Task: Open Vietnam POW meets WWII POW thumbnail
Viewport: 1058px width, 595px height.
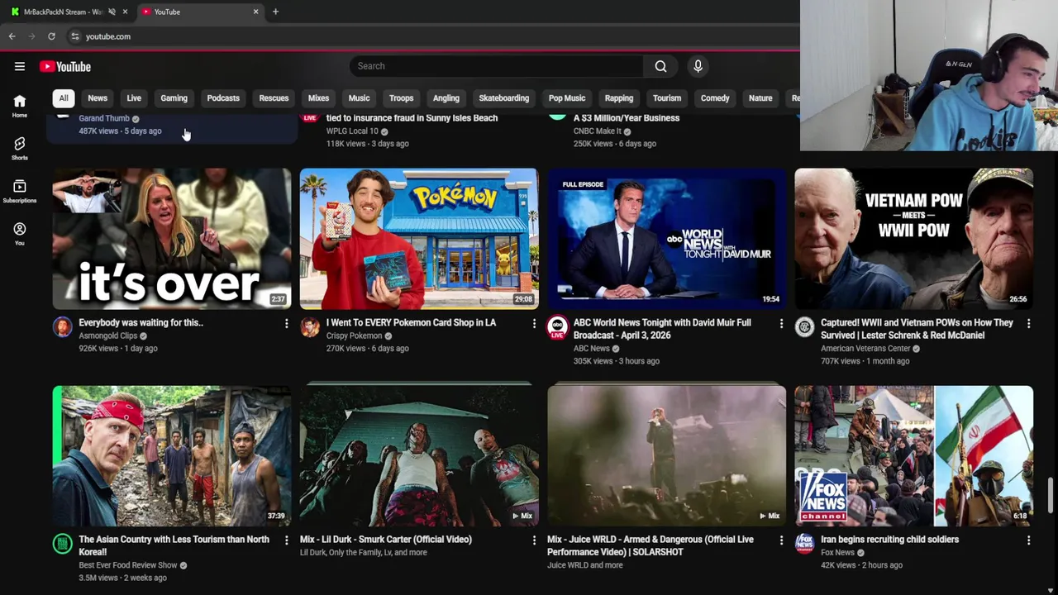Action: tap(913, 239)
